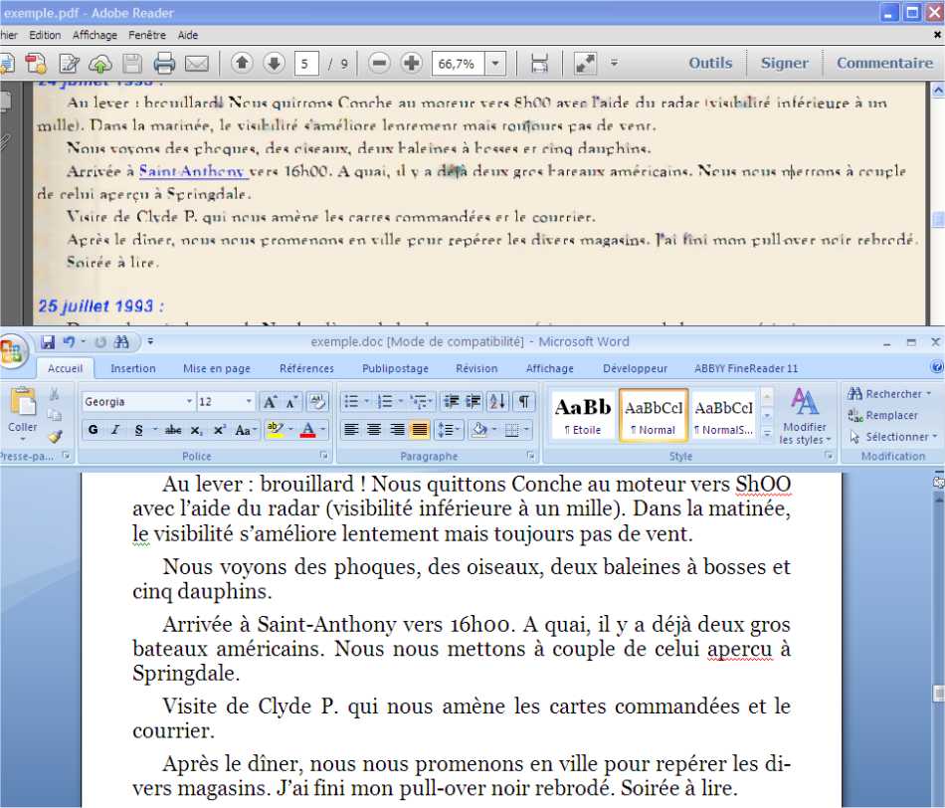Open the font size 12 dropdown

coord(249,402)
